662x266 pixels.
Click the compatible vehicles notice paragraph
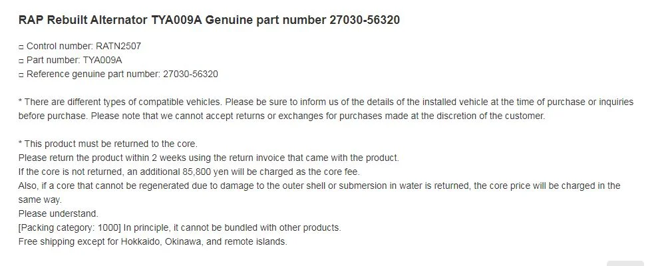click(326, 109)
